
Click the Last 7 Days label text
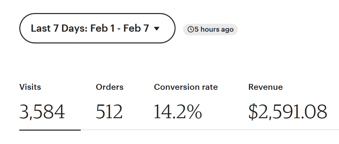[59, 28]
